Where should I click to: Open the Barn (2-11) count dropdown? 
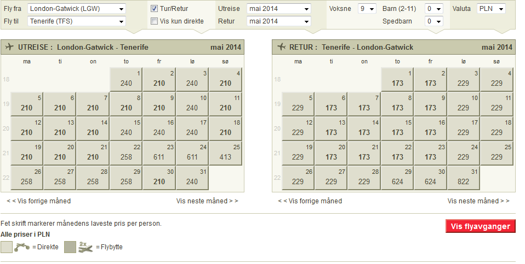434,9
